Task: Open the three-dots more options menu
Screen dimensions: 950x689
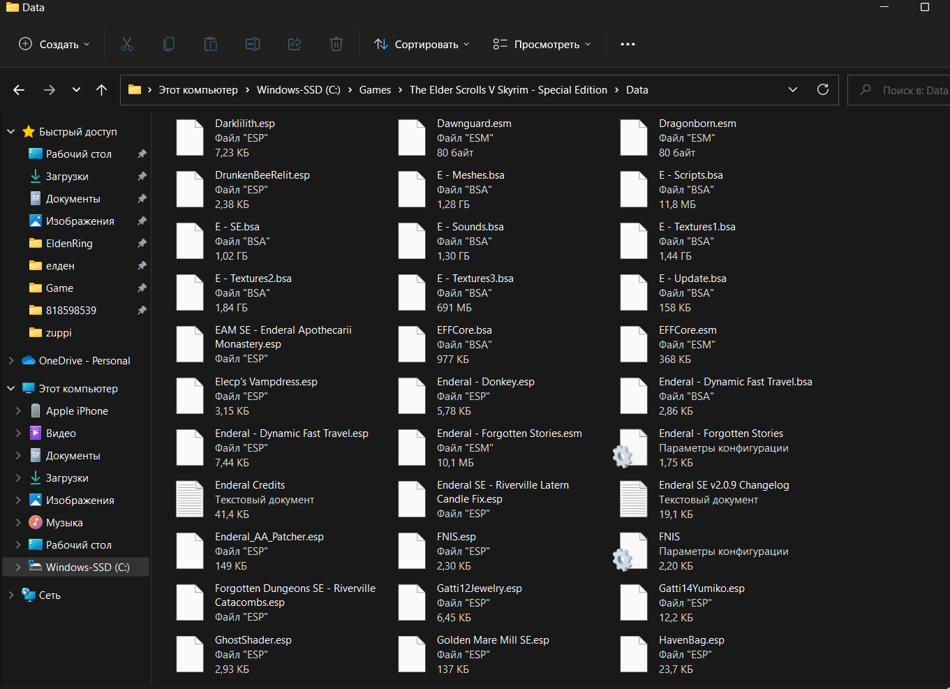Action: (x=628, y=44)
